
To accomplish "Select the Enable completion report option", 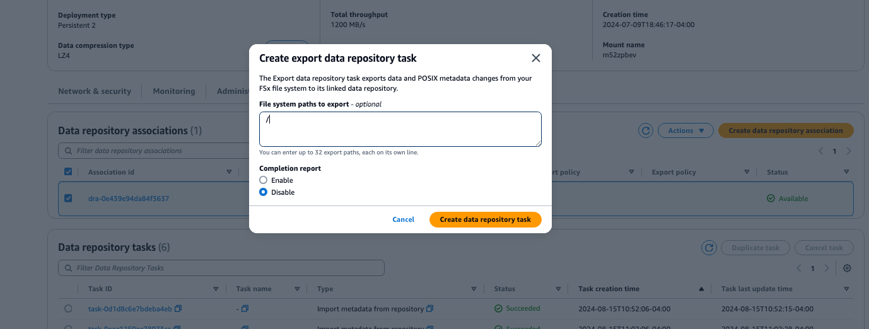I will tap(264, 180).
